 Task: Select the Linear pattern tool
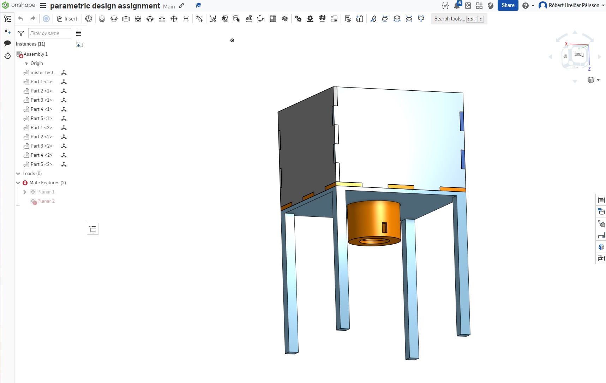[x=273, y=19]
